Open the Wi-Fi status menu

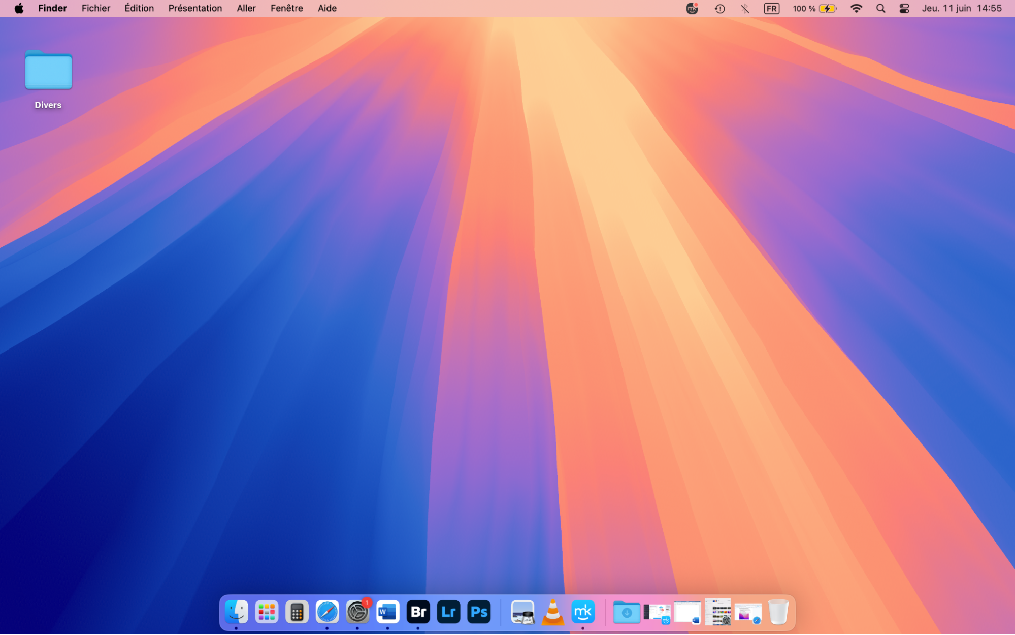[856, 9]
